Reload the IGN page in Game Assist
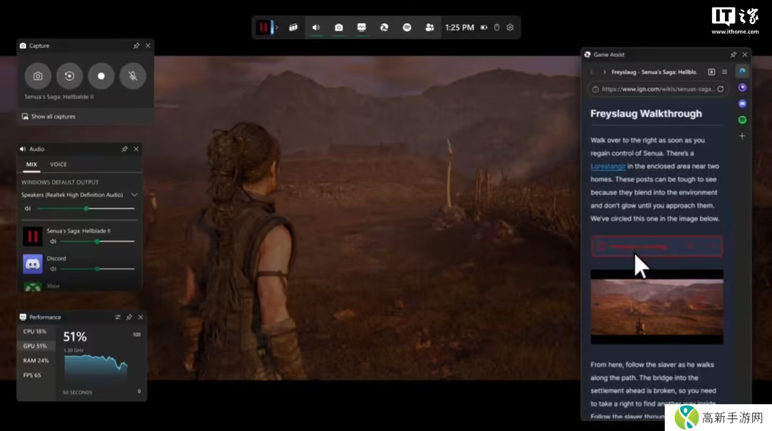772x431 pixels. pyautogui.click(x=721, y=89)
